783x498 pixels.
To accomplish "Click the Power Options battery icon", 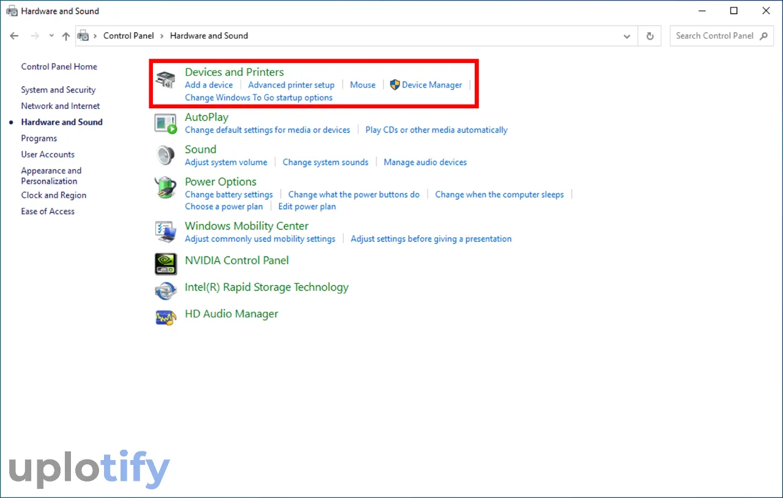I will [165, 188].
